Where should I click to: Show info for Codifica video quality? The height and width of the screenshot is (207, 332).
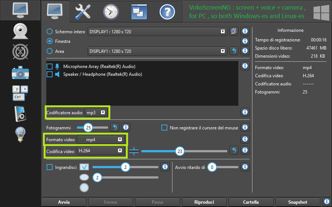[245, 150]
